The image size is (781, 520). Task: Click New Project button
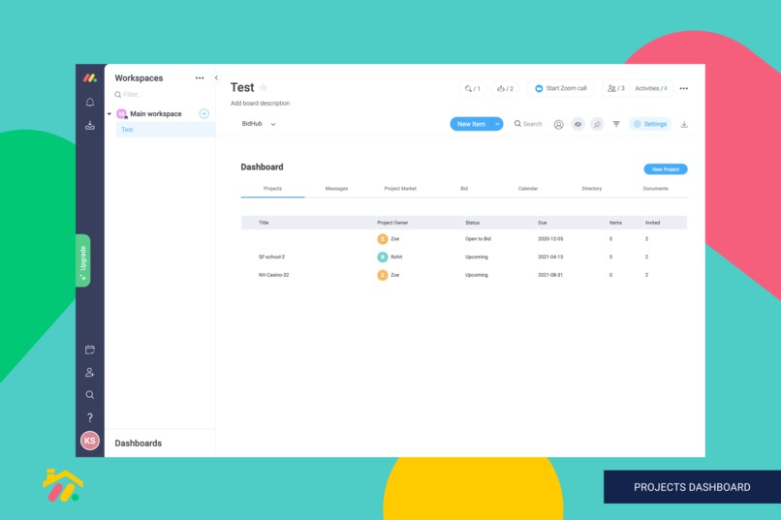(666, 169)
